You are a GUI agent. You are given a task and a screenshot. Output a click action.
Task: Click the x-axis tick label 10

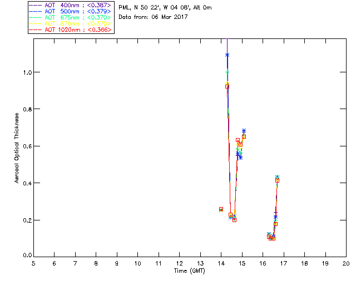[137, 263]
